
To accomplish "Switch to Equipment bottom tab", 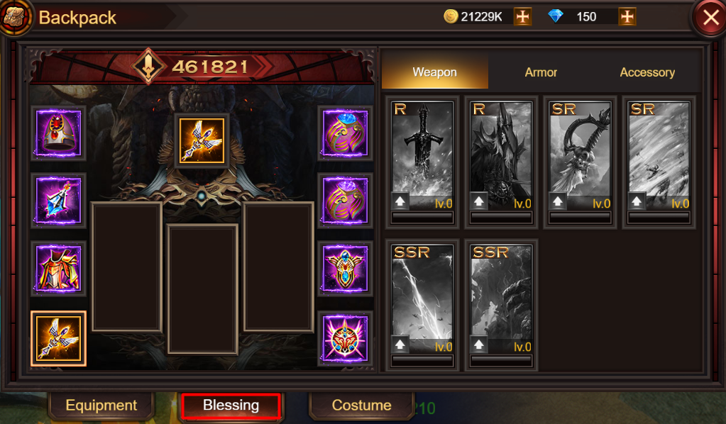I will coord(101,406).
